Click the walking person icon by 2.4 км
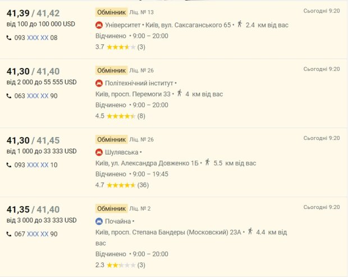Image resolution: width=348 pixels, height=277 pixels. point(240,24)
